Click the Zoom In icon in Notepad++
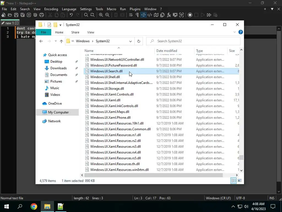This screenshot has height=212, width=282. pyautogui.click(x=101, y=15)
